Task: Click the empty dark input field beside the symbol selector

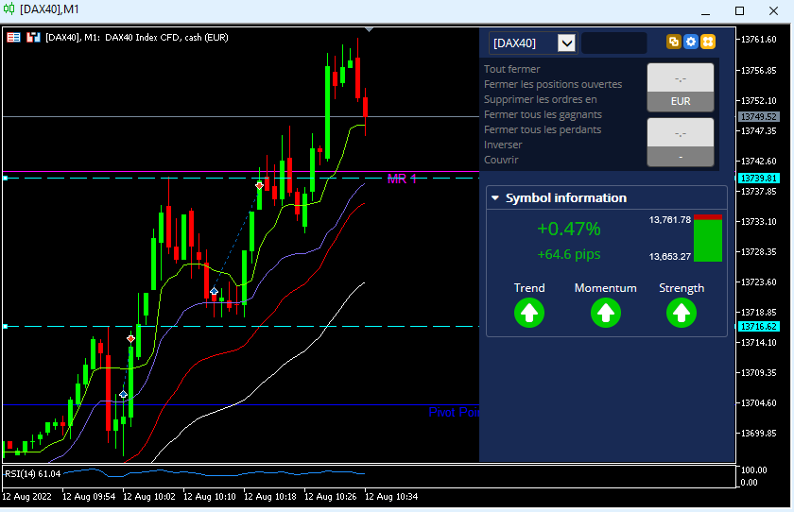Action: tap(613, 43)
